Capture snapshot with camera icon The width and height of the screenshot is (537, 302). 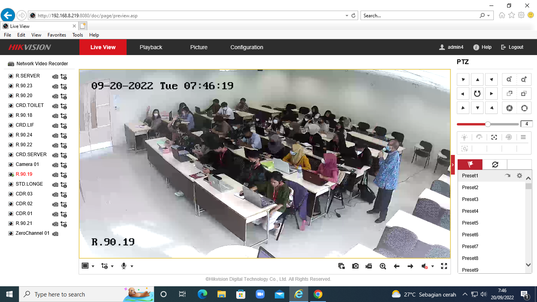coord(355,266)
